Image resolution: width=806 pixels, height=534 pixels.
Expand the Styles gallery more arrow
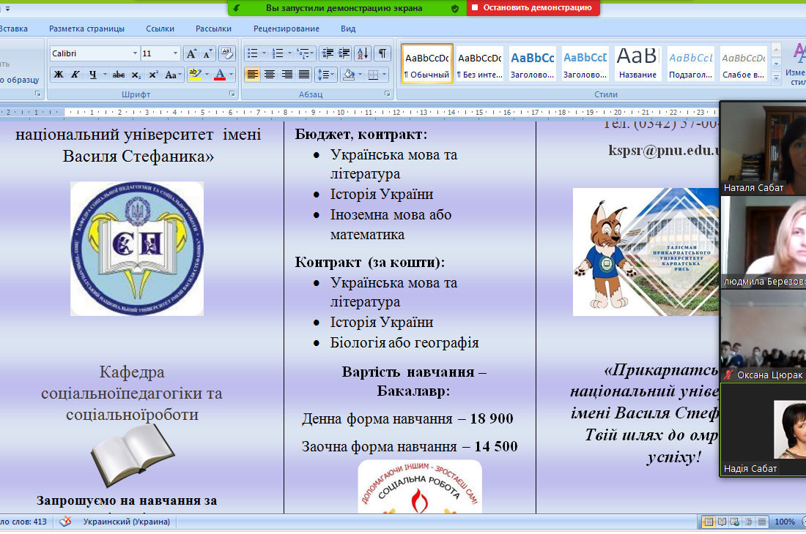click(x=776, y=76)
